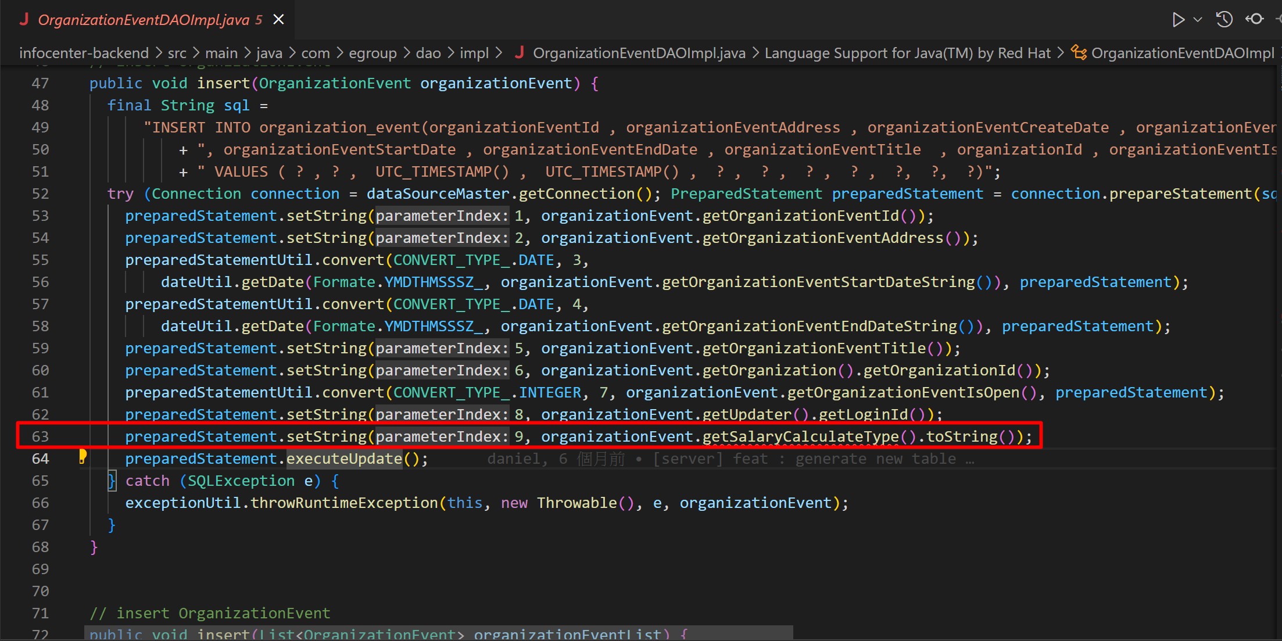
Task: Expand the src breadcrumb entry
Action: (x=177, y=52)
